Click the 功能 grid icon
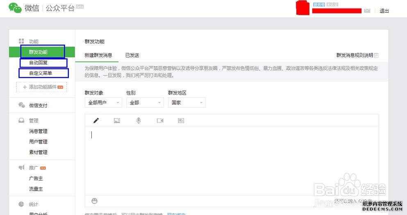The image size is (407, 215). [21, 41]
